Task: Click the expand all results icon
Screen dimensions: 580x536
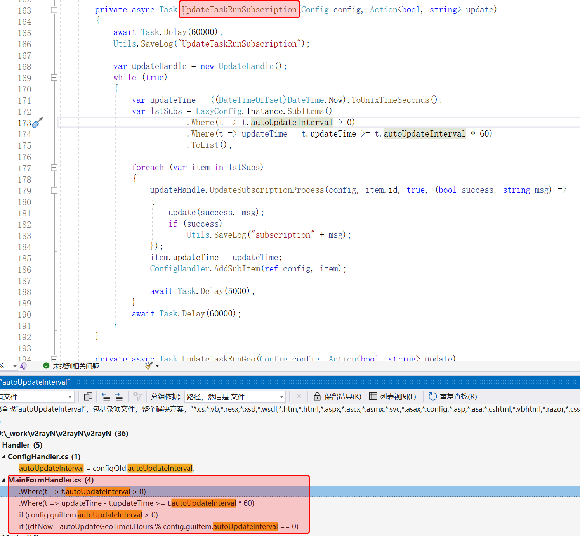Action: pyautogui.click(x=119, y=396)
